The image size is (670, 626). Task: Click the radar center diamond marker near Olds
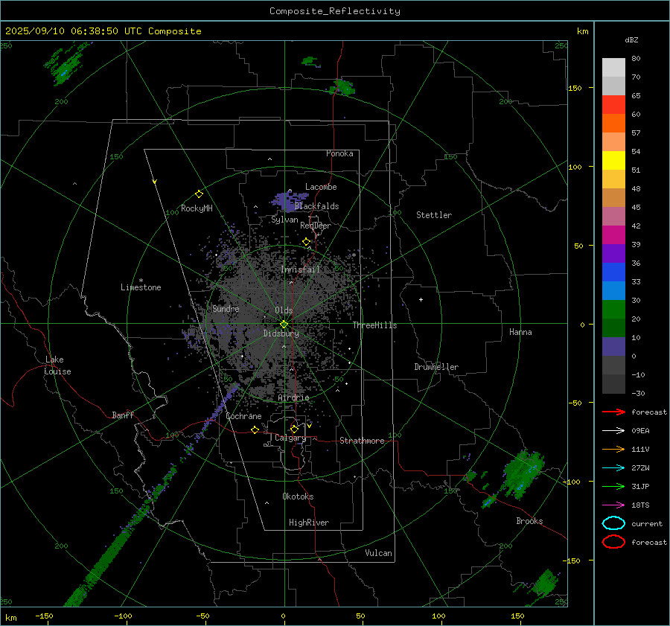point(284,325)
